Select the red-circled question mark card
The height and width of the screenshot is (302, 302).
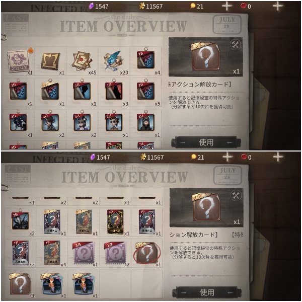point(147,252)
